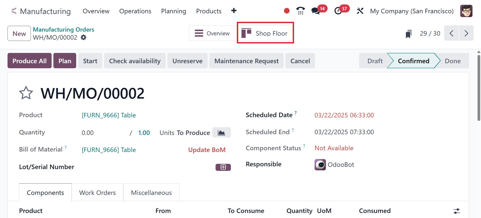Open the Operations menu
This screenshot has height=218, width=481.
[x=135, y=11]
